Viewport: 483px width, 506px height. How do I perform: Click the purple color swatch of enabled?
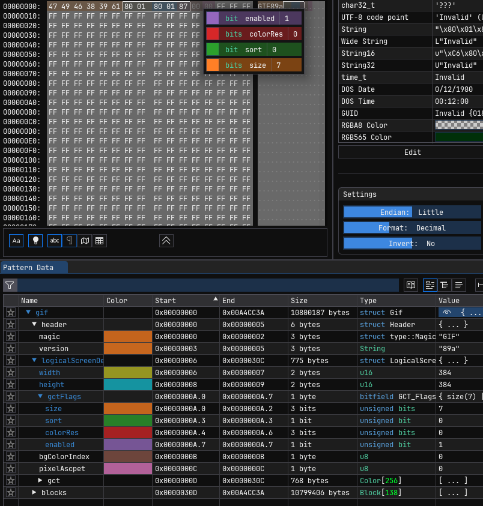pos(128,445)
